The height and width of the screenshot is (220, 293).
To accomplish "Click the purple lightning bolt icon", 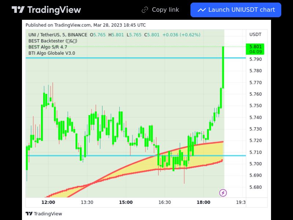I will 223,193.
